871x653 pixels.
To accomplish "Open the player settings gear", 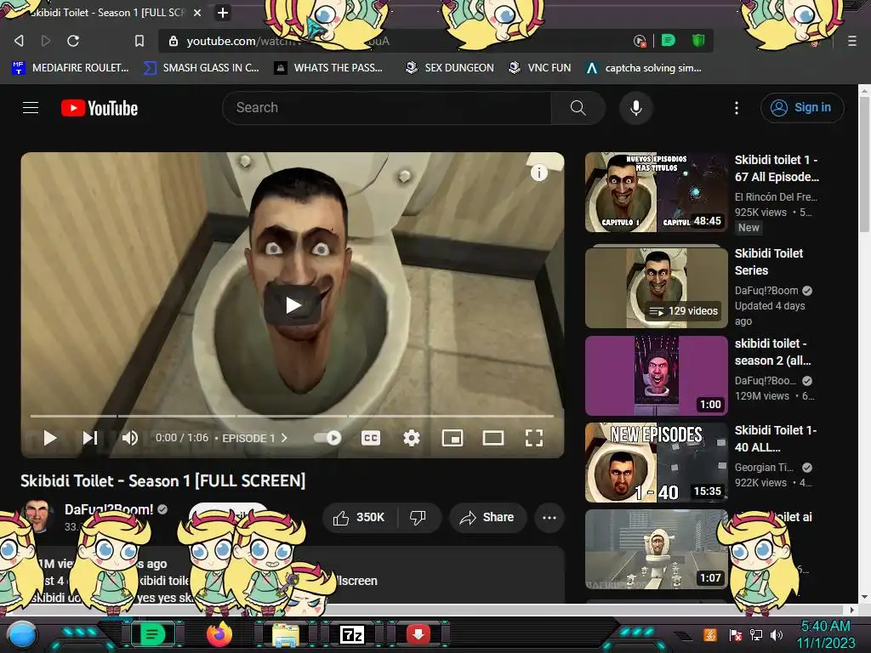I will (412, 438).
